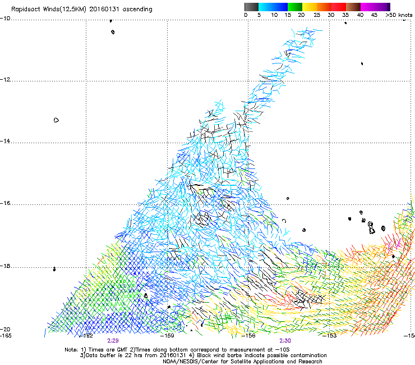Click the magenta 40-50 knots legend segment
The width and height of the screenshot is (415, 365).
coord(375,7)
